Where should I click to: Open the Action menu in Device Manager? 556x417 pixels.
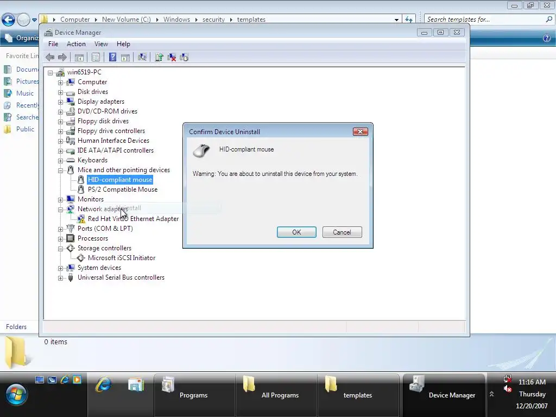click(76, 44)
